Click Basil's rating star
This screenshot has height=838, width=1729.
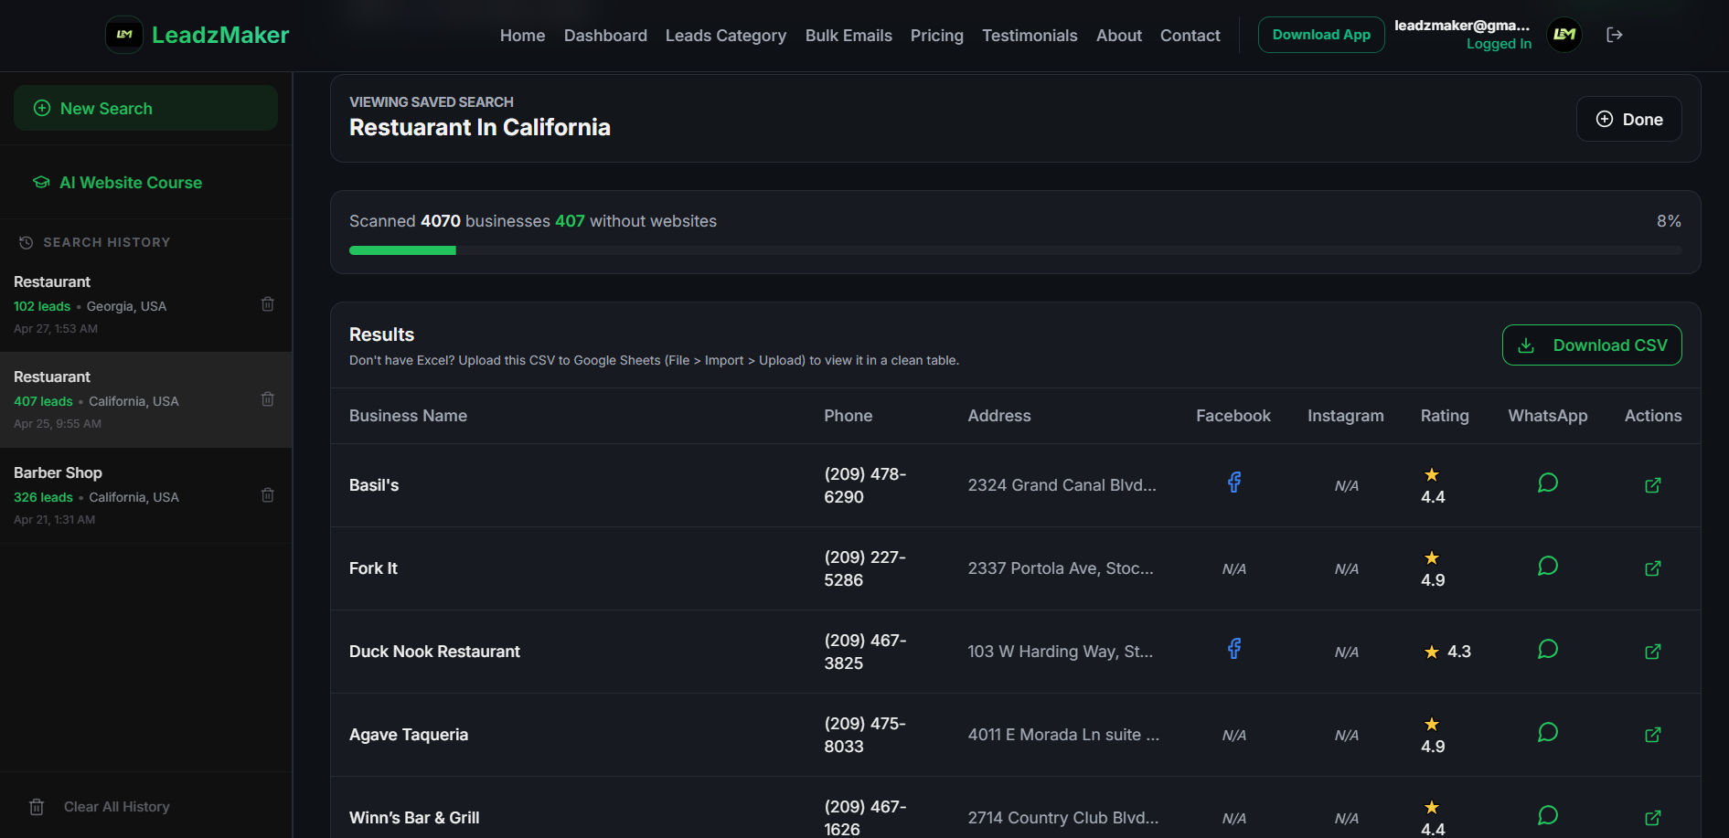point(1432,474)
